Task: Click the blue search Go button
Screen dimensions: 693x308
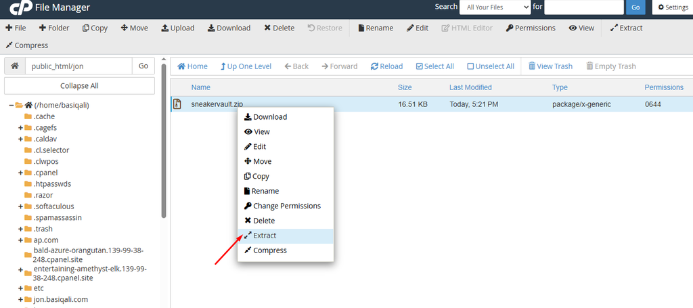Action: [x=635, y=7]
